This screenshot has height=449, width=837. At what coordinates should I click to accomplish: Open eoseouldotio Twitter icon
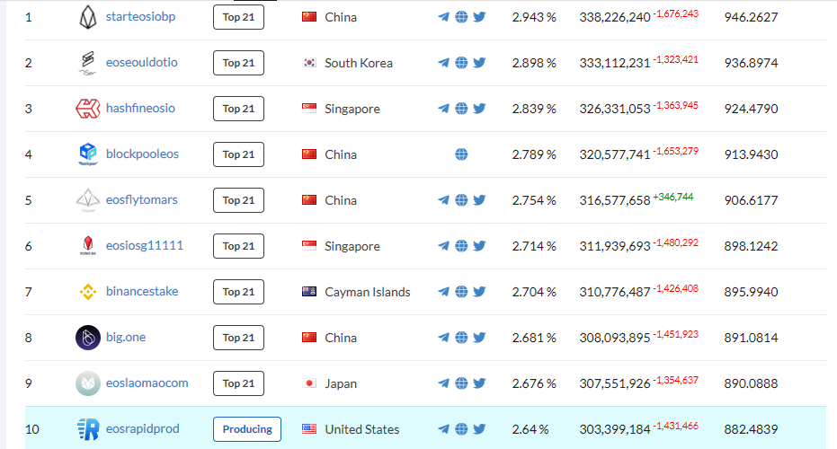pos(479,63)
